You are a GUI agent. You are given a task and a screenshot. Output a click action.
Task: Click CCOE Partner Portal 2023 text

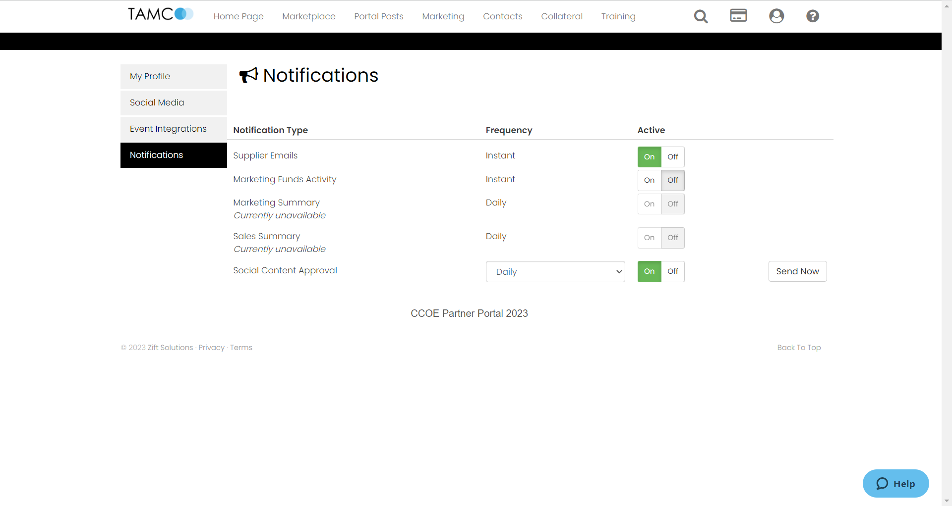pos(469,313)
